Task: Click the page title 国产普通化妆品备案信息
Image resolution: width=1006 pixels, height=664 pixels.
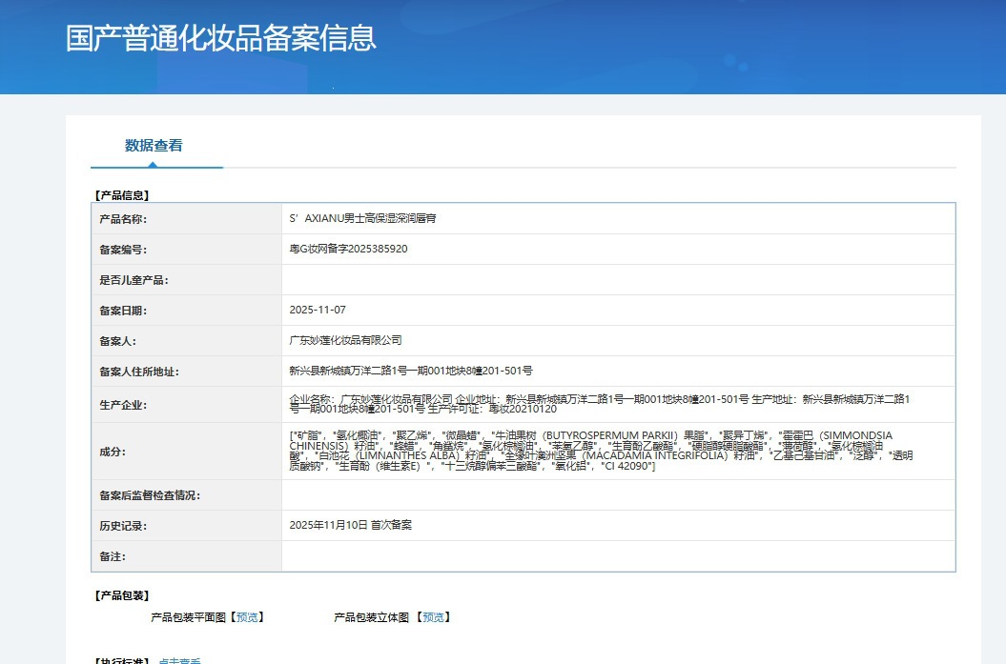Action: 220,38
